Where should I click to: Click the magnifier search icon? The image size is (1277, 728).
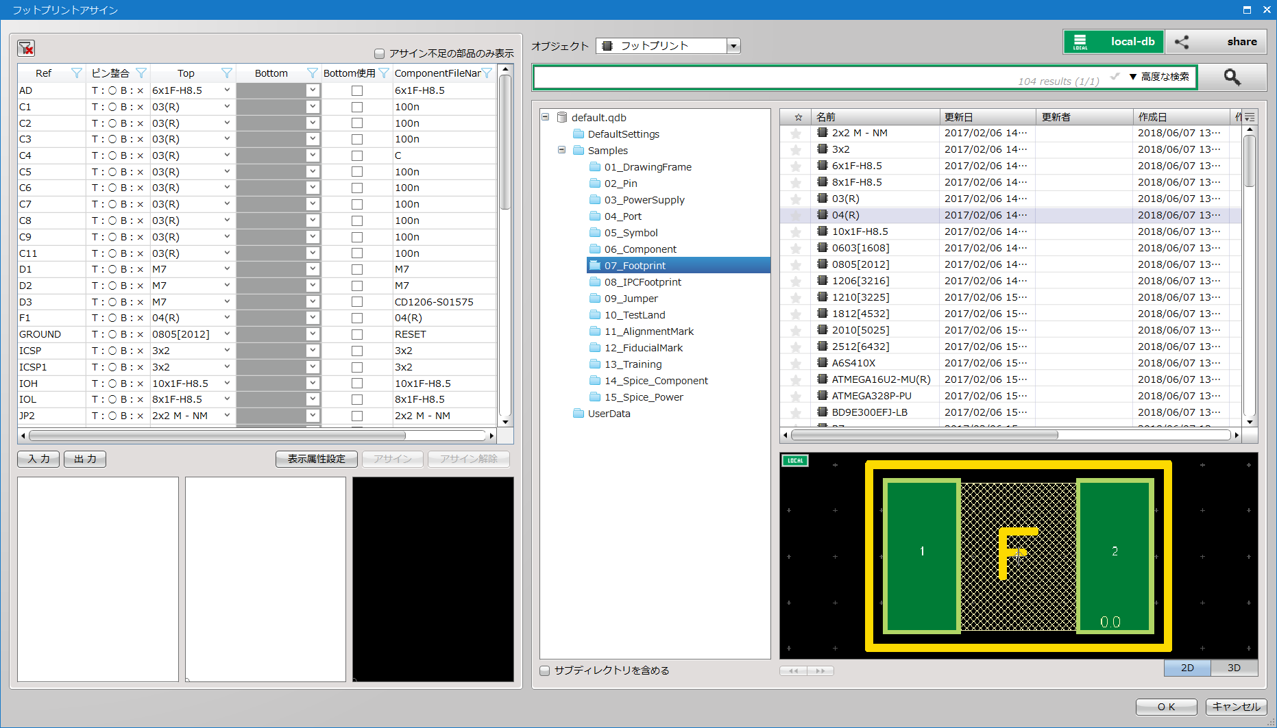coord(1232,77)
